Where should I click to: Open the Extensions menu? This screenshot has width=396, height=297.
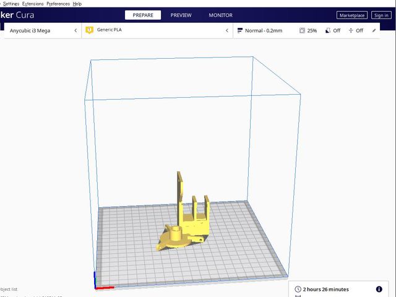pos(33,4)
